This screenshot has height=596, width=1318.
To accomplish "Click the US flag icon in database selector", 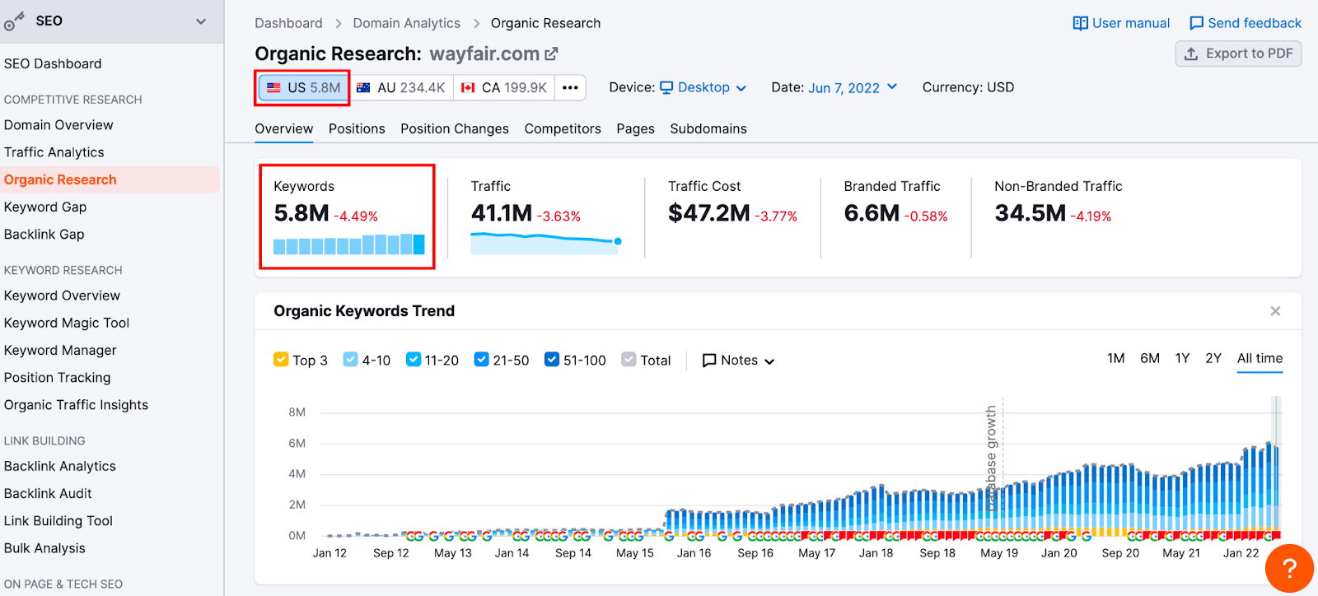I will click(x=273, y=87).
